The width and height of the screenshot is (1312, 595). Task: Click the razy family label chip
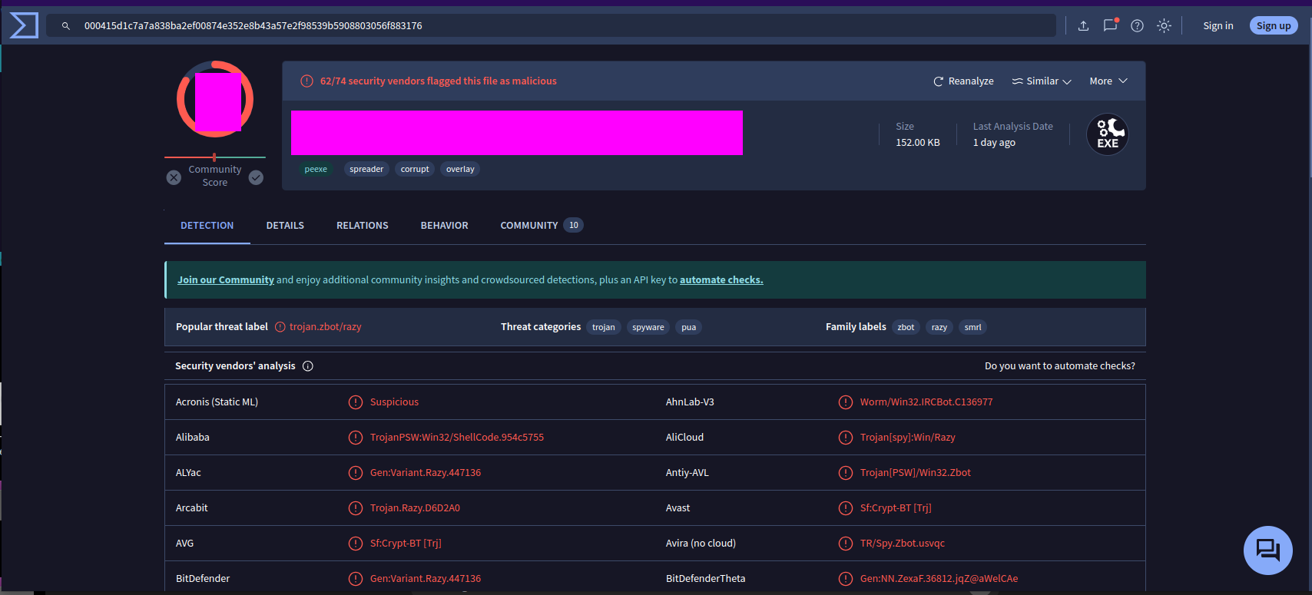[939, 328]
